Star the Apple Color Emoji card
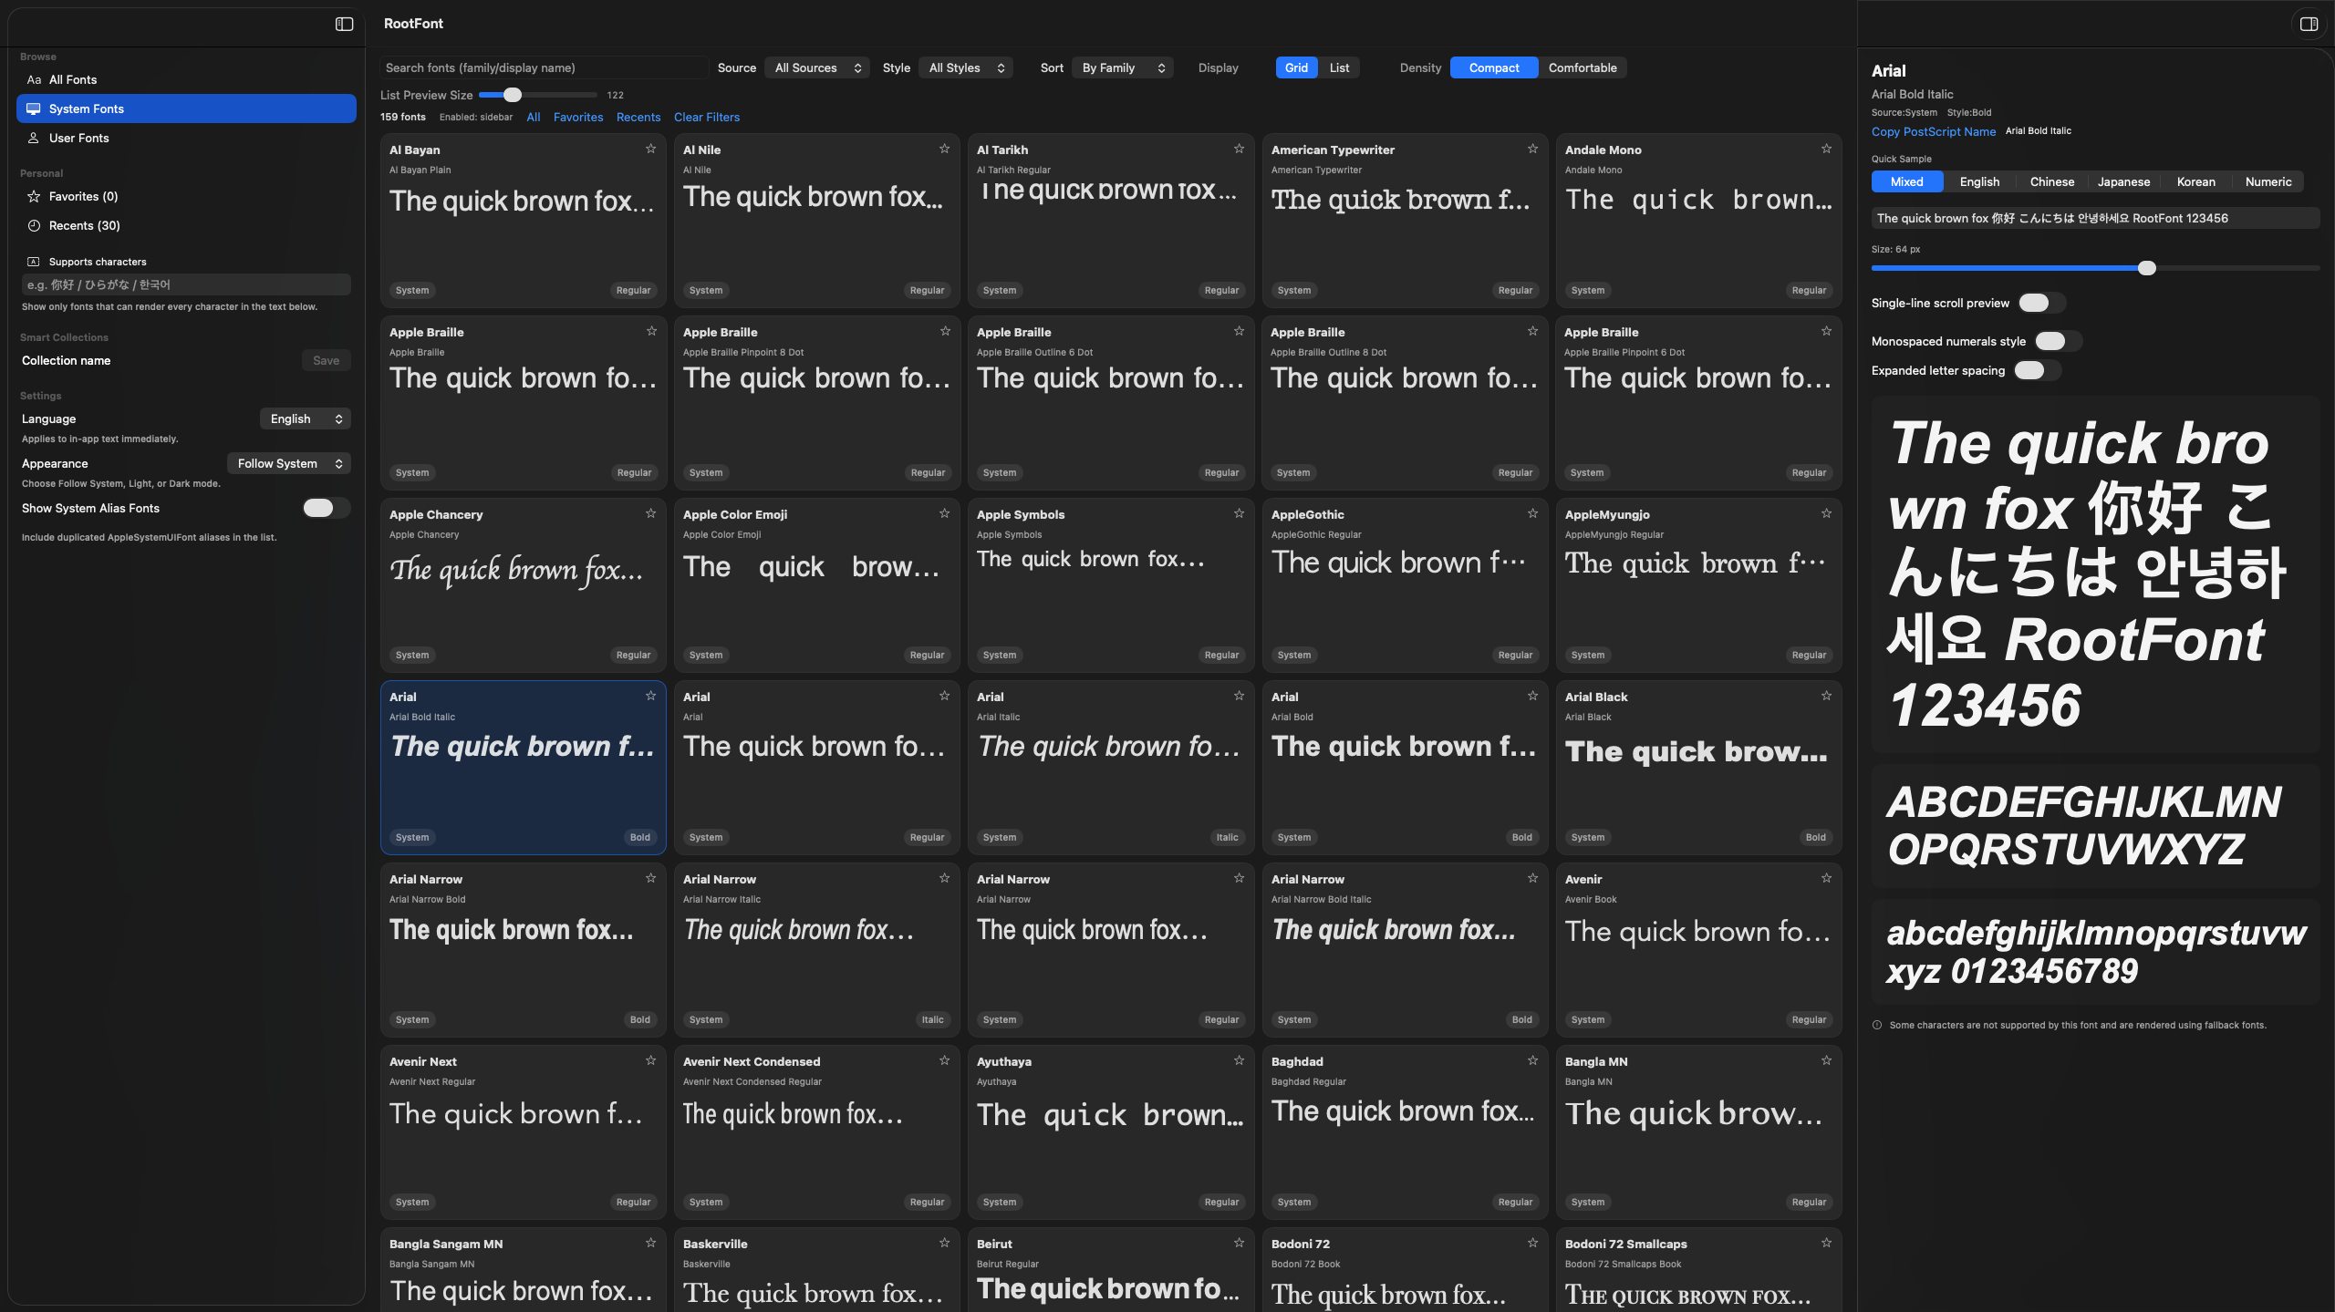 tap(944, 513)
